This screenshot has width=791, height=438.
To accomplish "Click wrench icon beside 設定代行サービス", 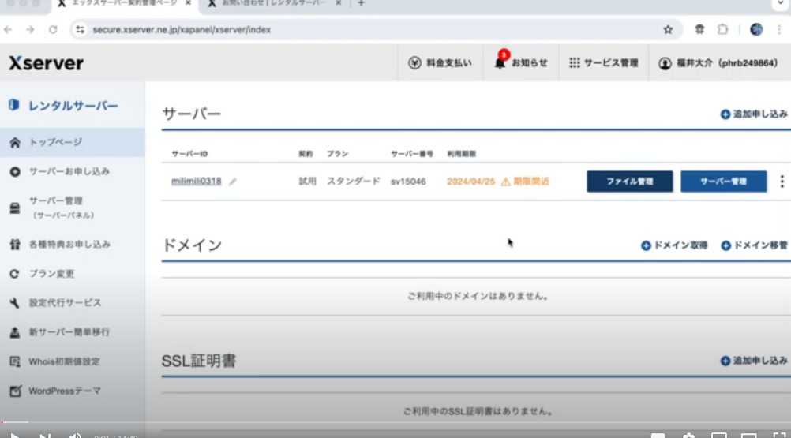I will pyautogui.click(x=15, y=303).
